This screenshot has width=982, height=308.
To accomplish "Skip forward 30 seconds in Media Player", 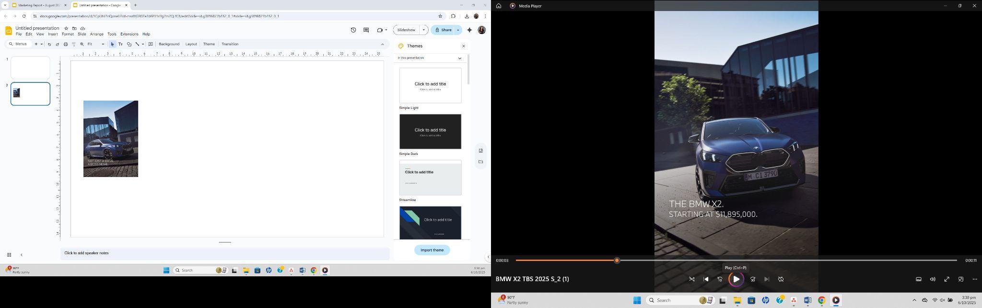I will click(753, 279).
